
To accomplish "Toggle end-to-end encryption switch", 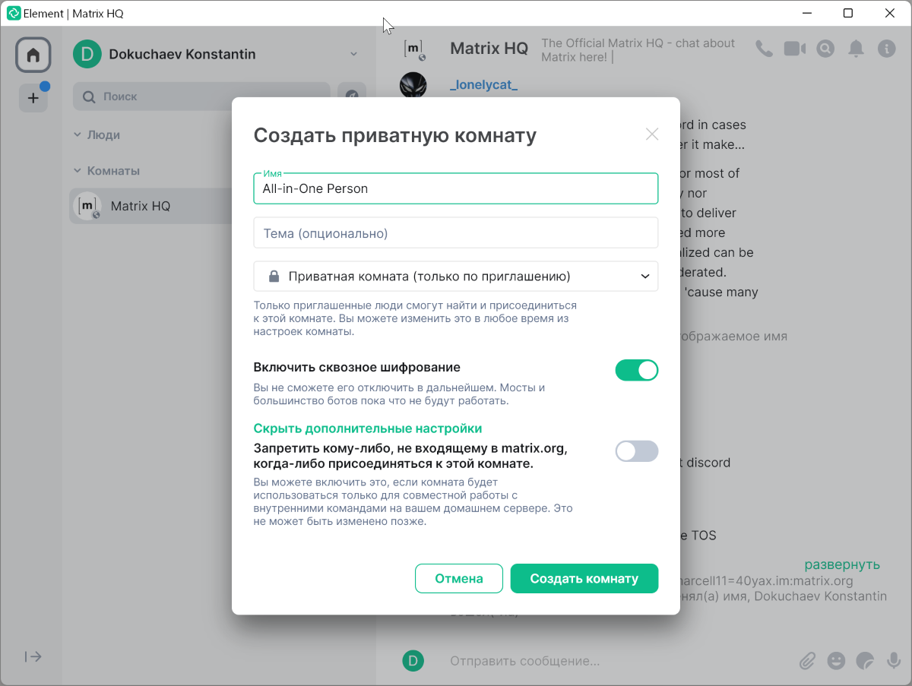I will pyautogui.click(x=636, y=370).
